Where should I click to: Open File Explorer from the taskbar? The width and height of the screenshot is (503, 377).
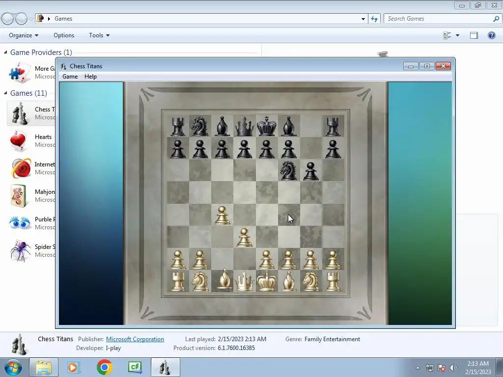44,367
